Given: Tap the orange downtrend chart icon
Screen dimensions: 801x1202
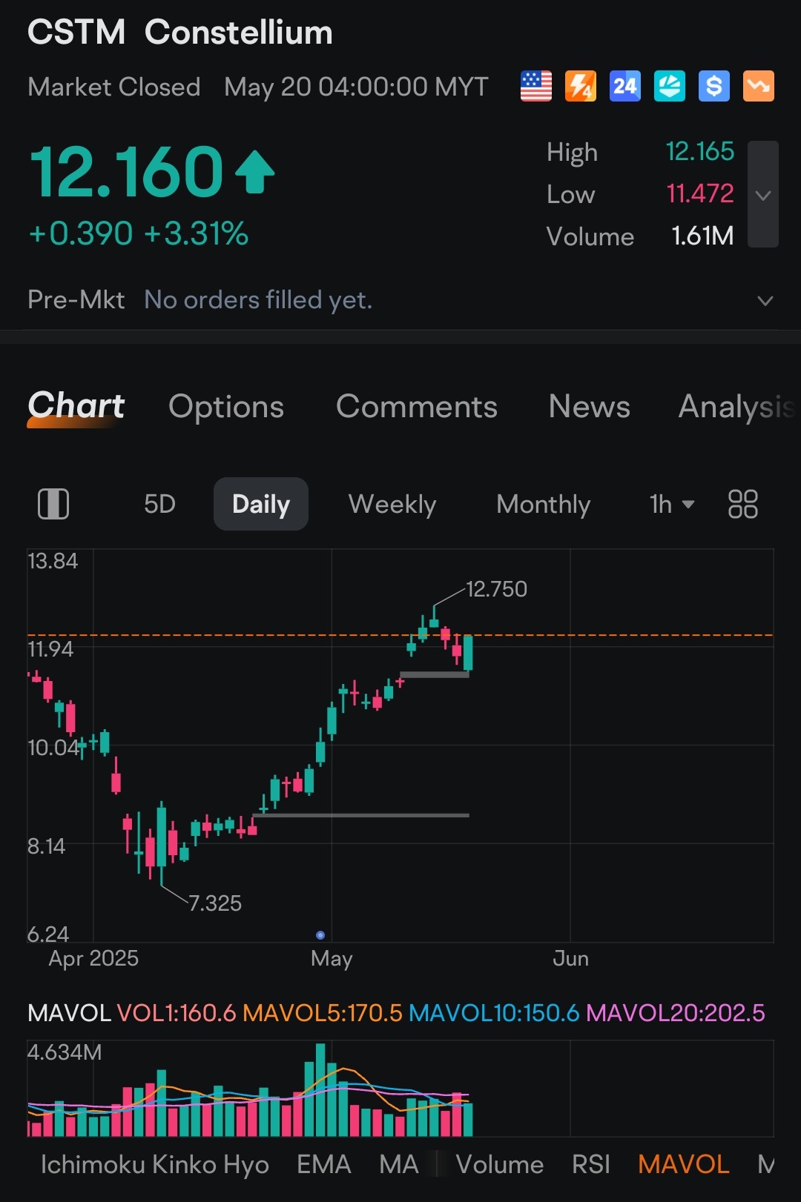Looking at the screenshot, I should click(759, 87).
